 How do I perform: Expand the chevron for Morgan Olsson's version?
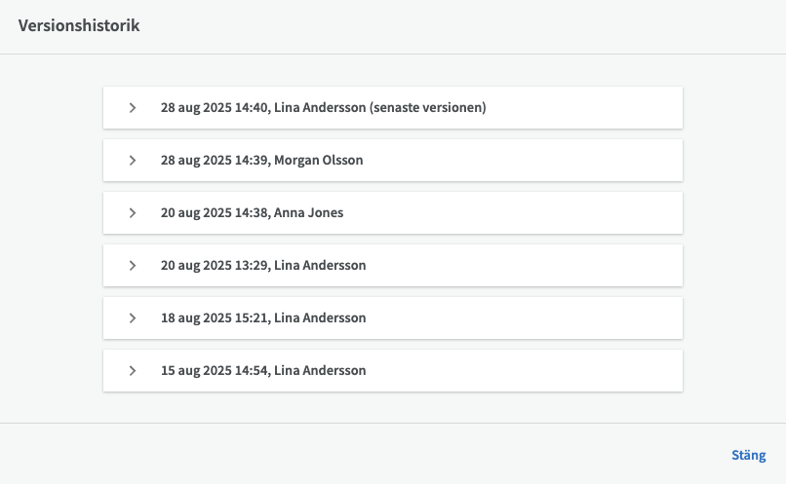tap(133, 160)
